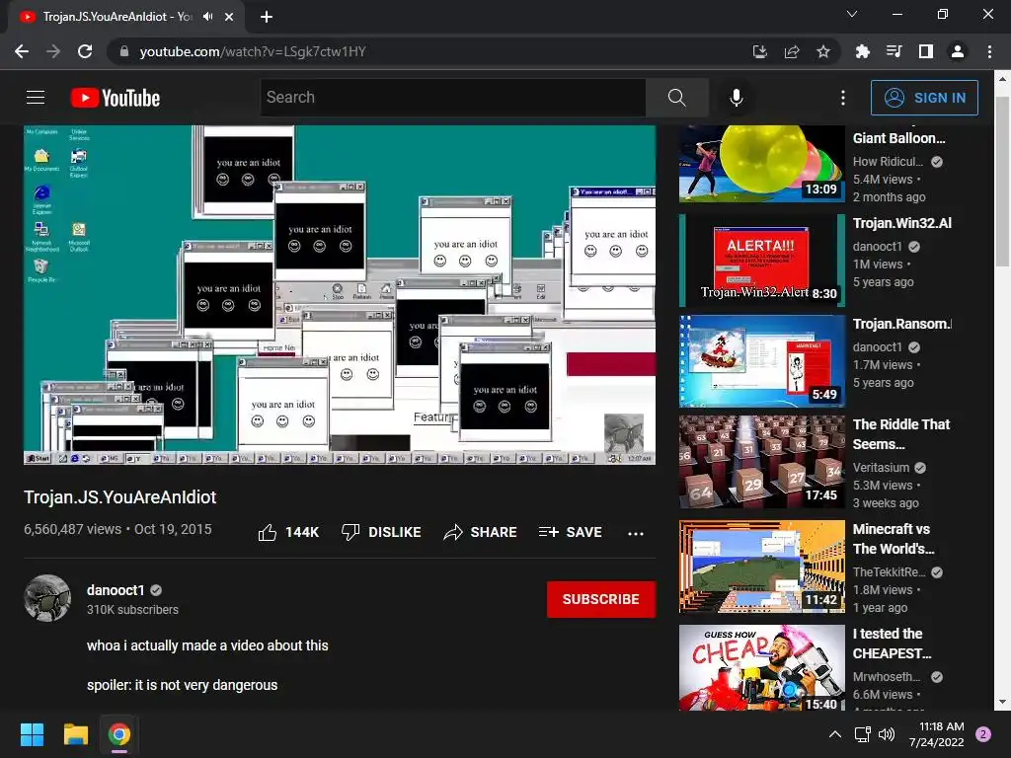The image size is (1011, 758).
Task: Open I tested the CHEAPEST video thumbnail
Action: [x=761, y=668]
